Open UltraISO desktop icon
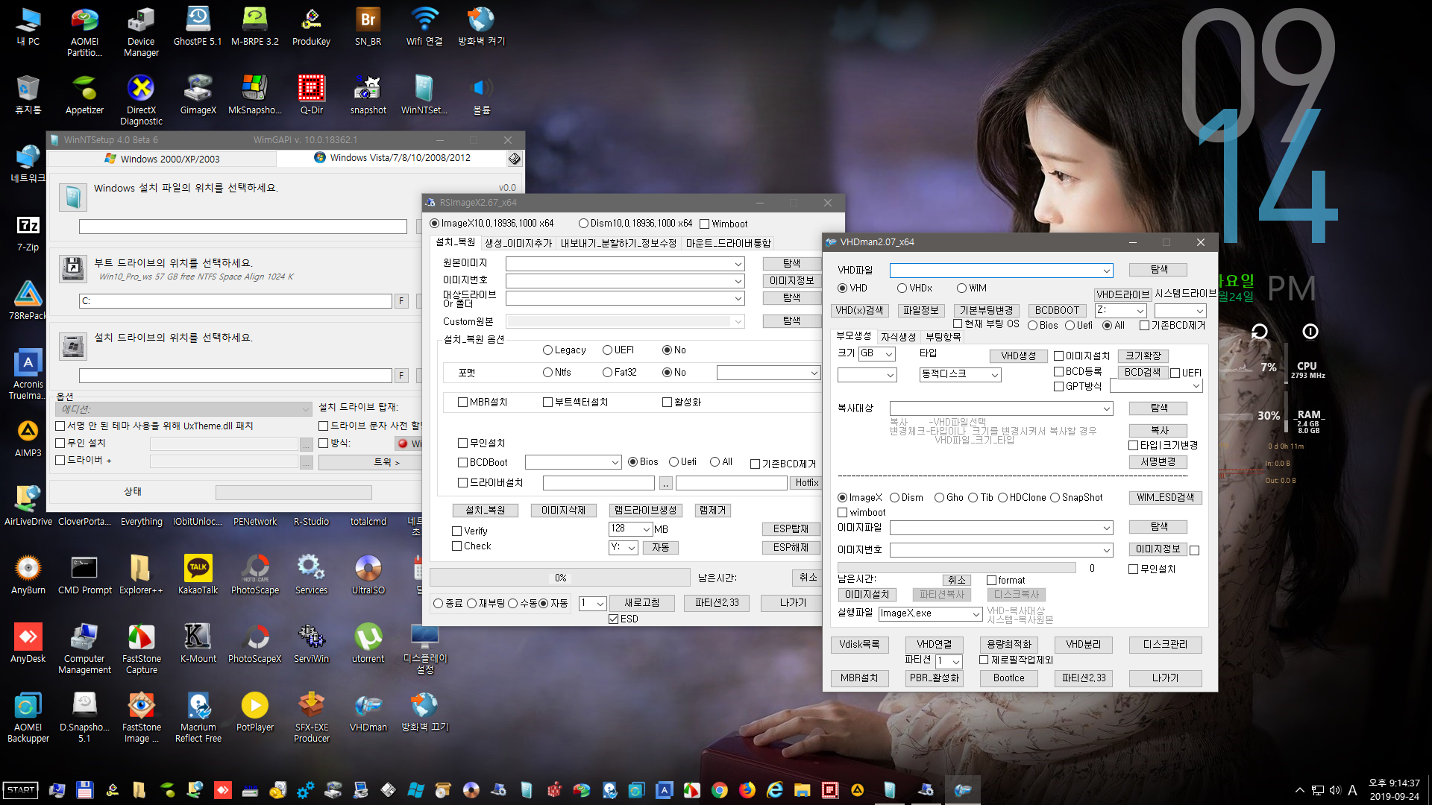This screenshot has height=805, width=1432. point(368,575)
